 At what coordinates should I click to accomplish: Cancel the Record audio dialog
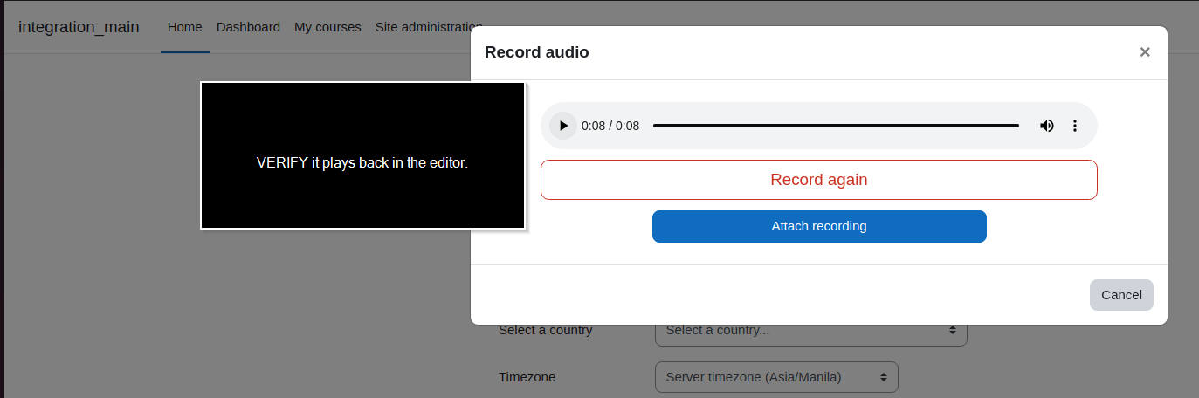click(1121, 295)
